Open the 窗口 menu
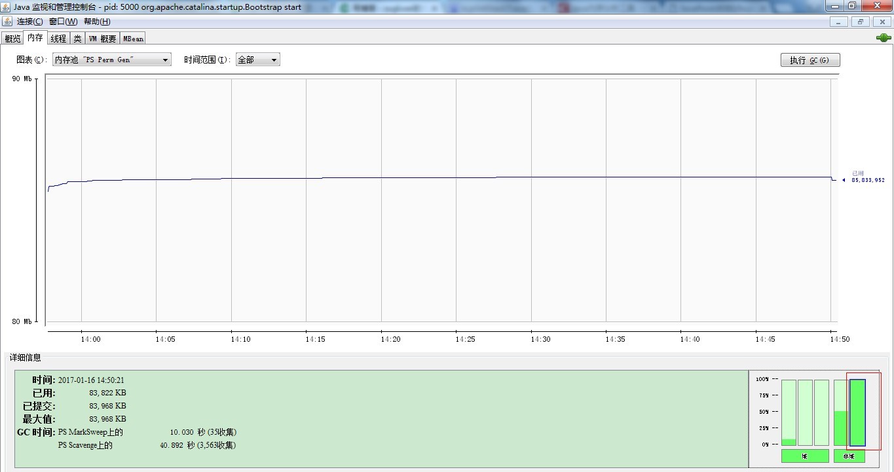Viewport: 894px width, 472px height. (x=63, y=21)
